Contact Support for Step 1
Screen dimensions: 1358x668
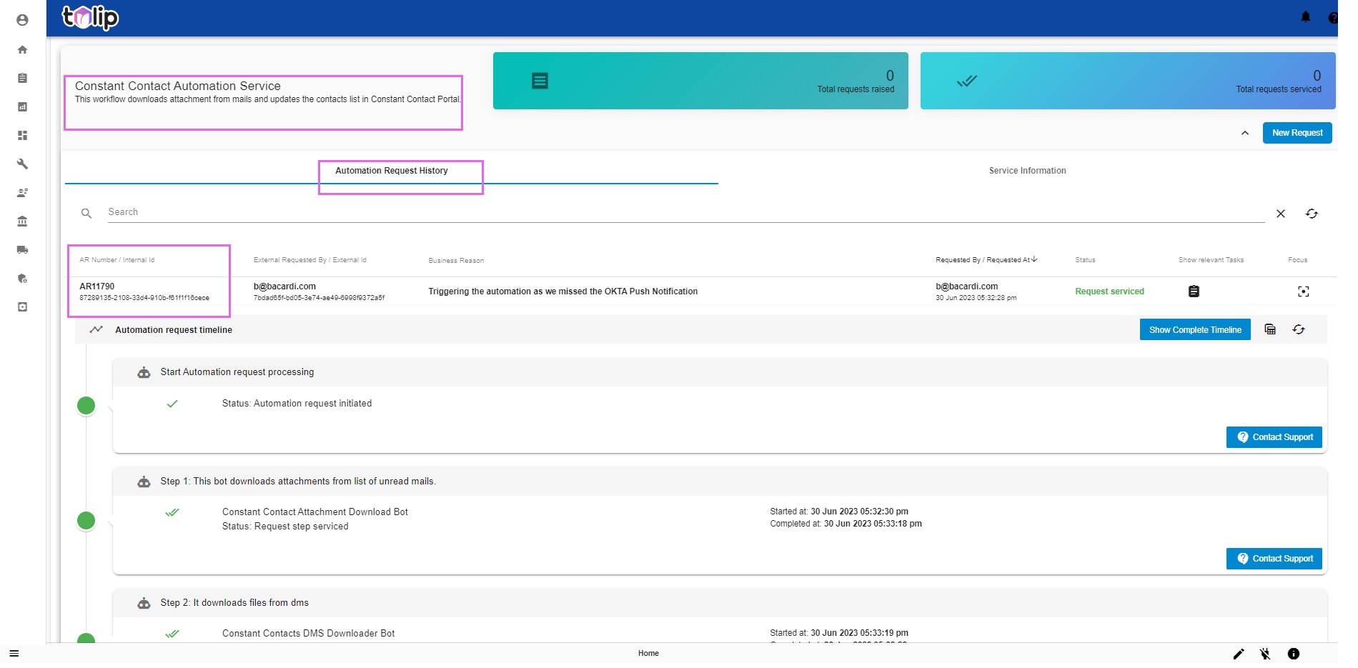[x=1274, y=559]
